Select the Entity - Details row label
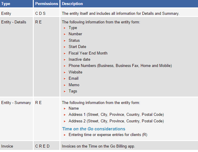 pos(14,22)
